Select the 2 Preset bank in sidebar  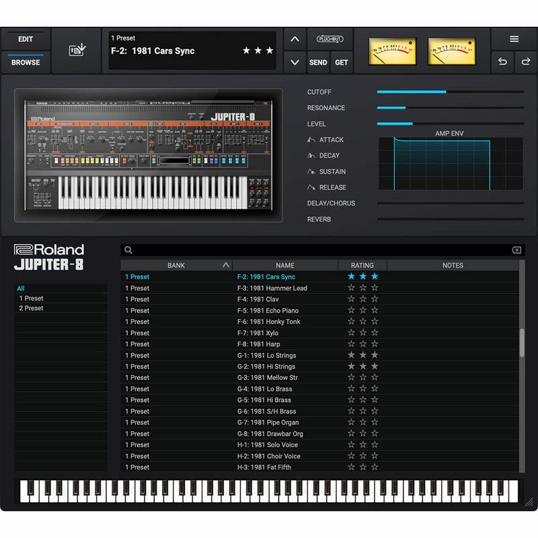[31, 308]
